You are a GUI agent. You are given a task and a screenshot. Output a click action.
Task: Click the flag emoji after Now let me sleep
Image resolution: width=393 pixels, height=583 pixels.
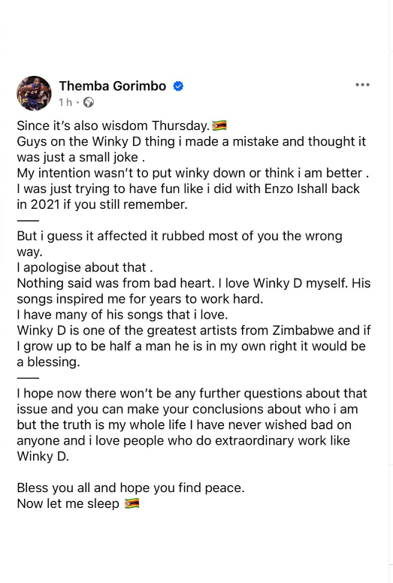(x=132, y=503)
